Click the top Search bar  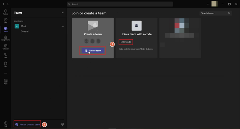click(x=120, y=4)
